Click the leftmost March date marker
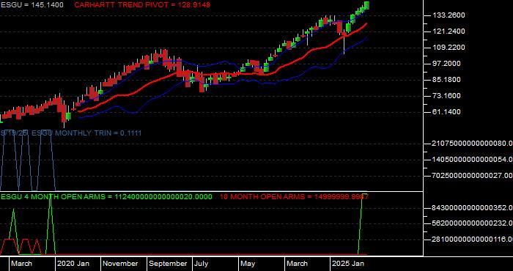The width and height of the screenshot is (513, 271). 21,264
